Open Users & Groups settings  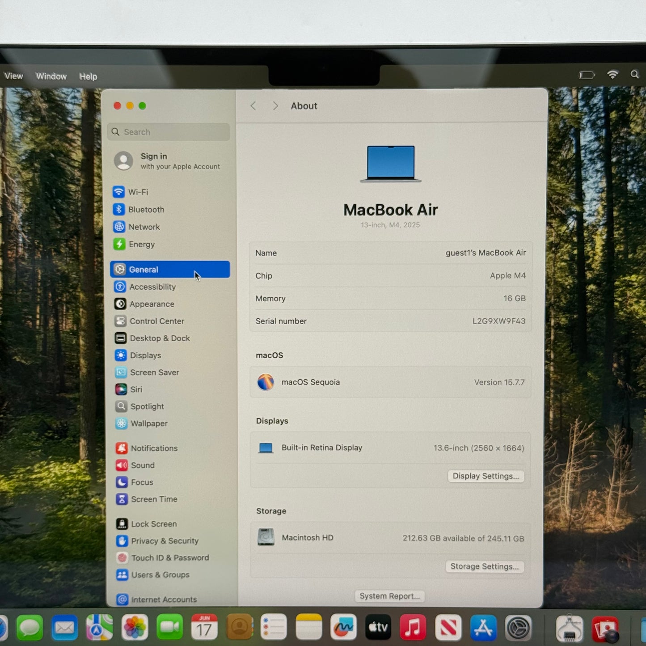click(153, 575)
